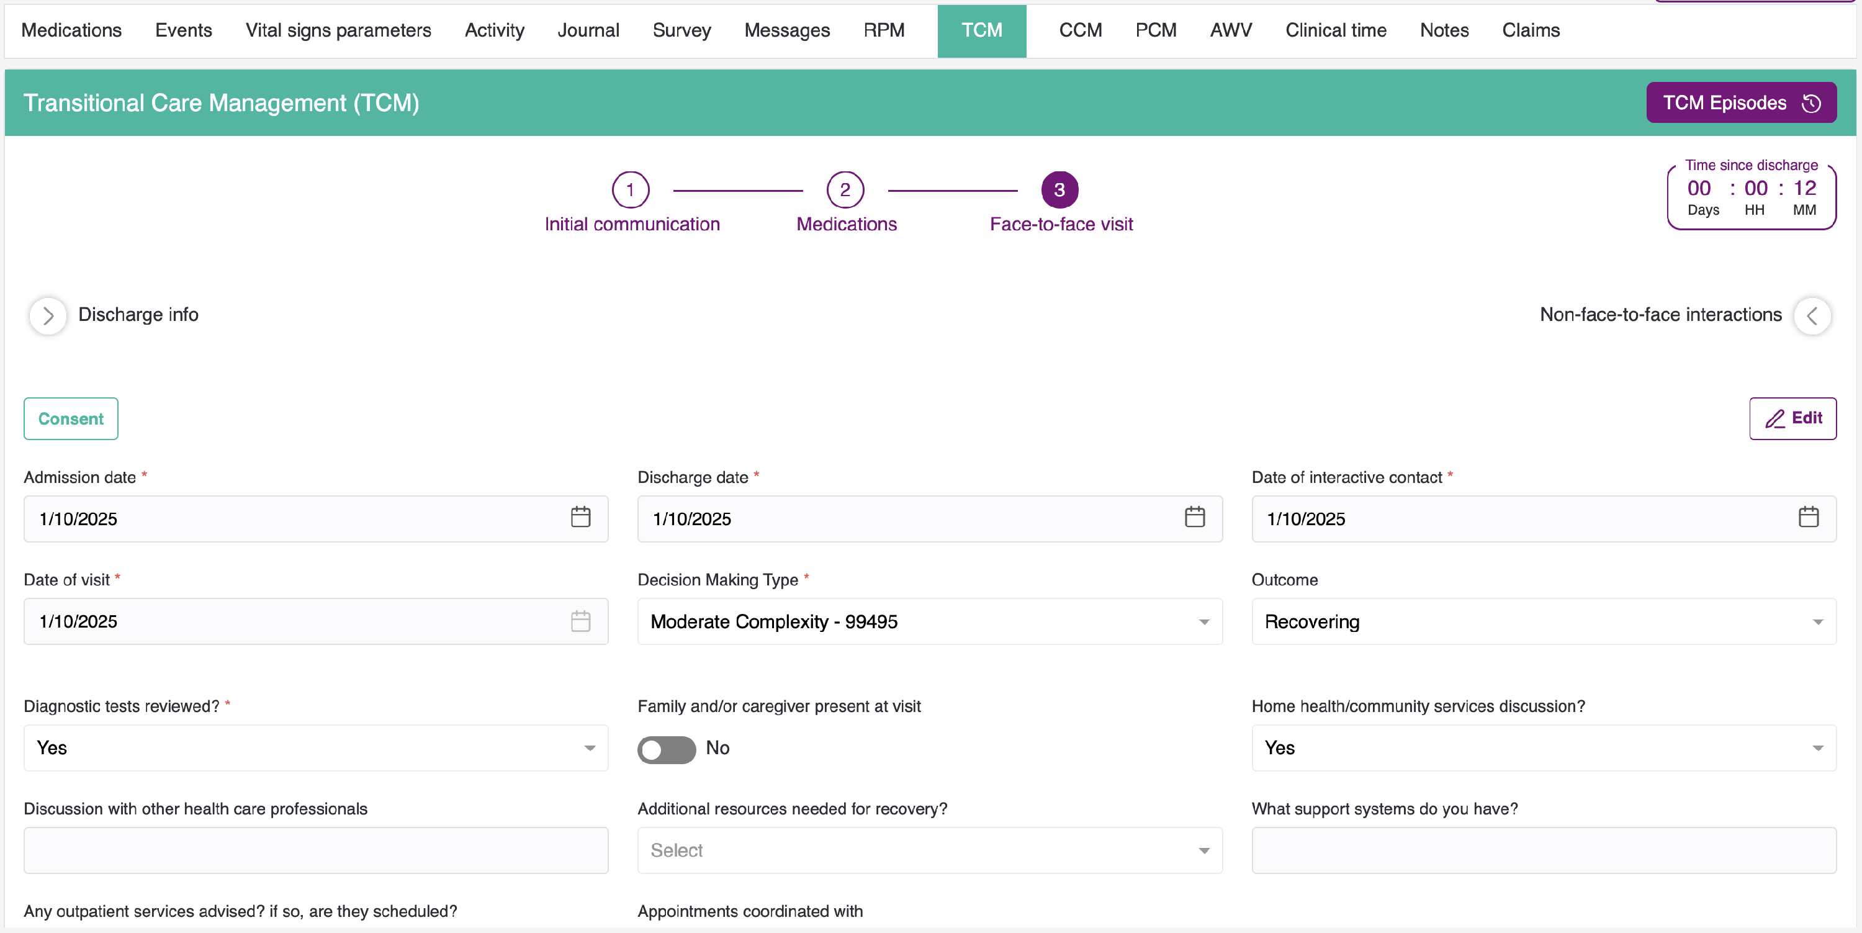
Task: Click the Edit button
Action: click(1792, 418)
